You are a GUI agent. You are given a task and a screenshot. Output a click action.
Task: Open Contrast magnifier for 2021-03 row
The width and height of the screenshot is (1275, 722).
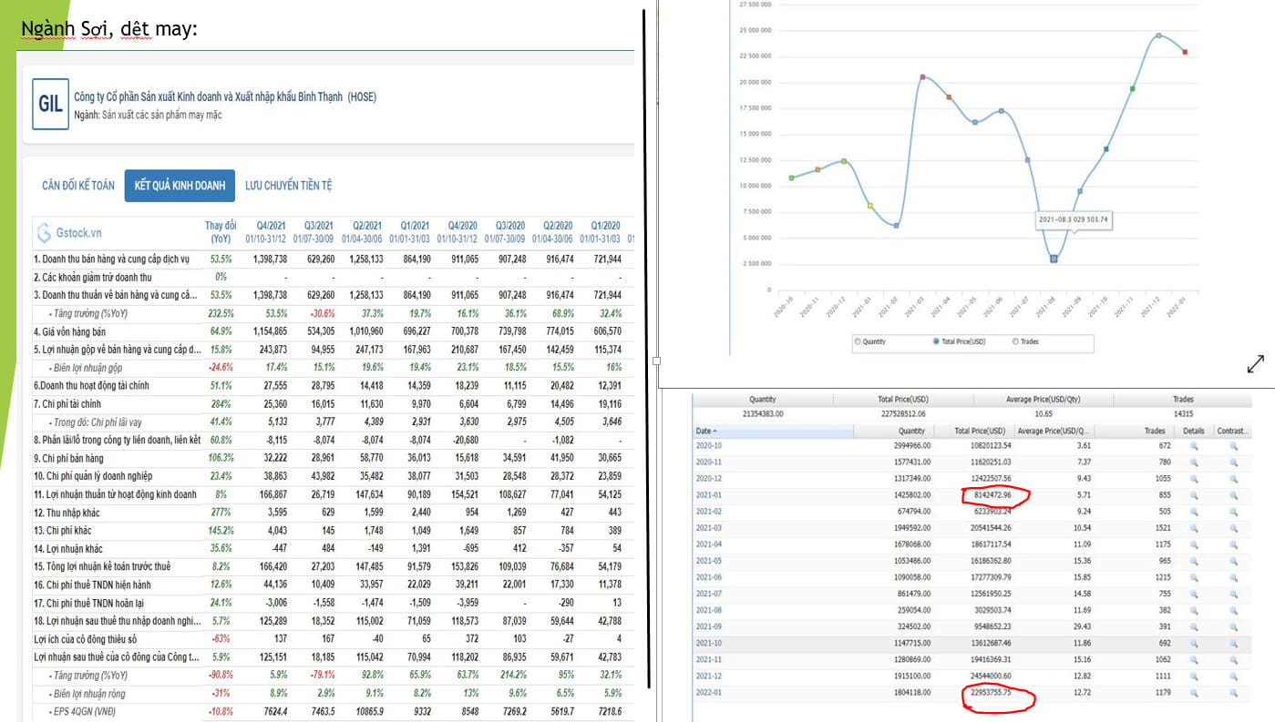click(1234, 527)
